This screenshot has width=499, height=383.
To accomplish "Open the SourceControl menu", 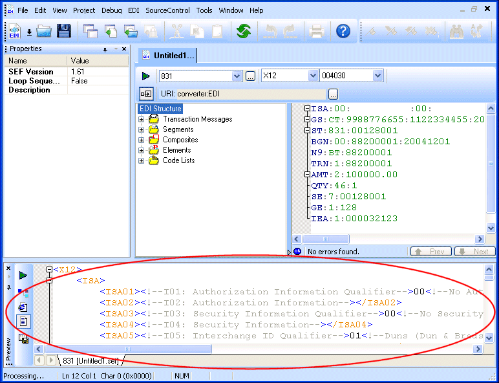I will (x=167, y=10).
